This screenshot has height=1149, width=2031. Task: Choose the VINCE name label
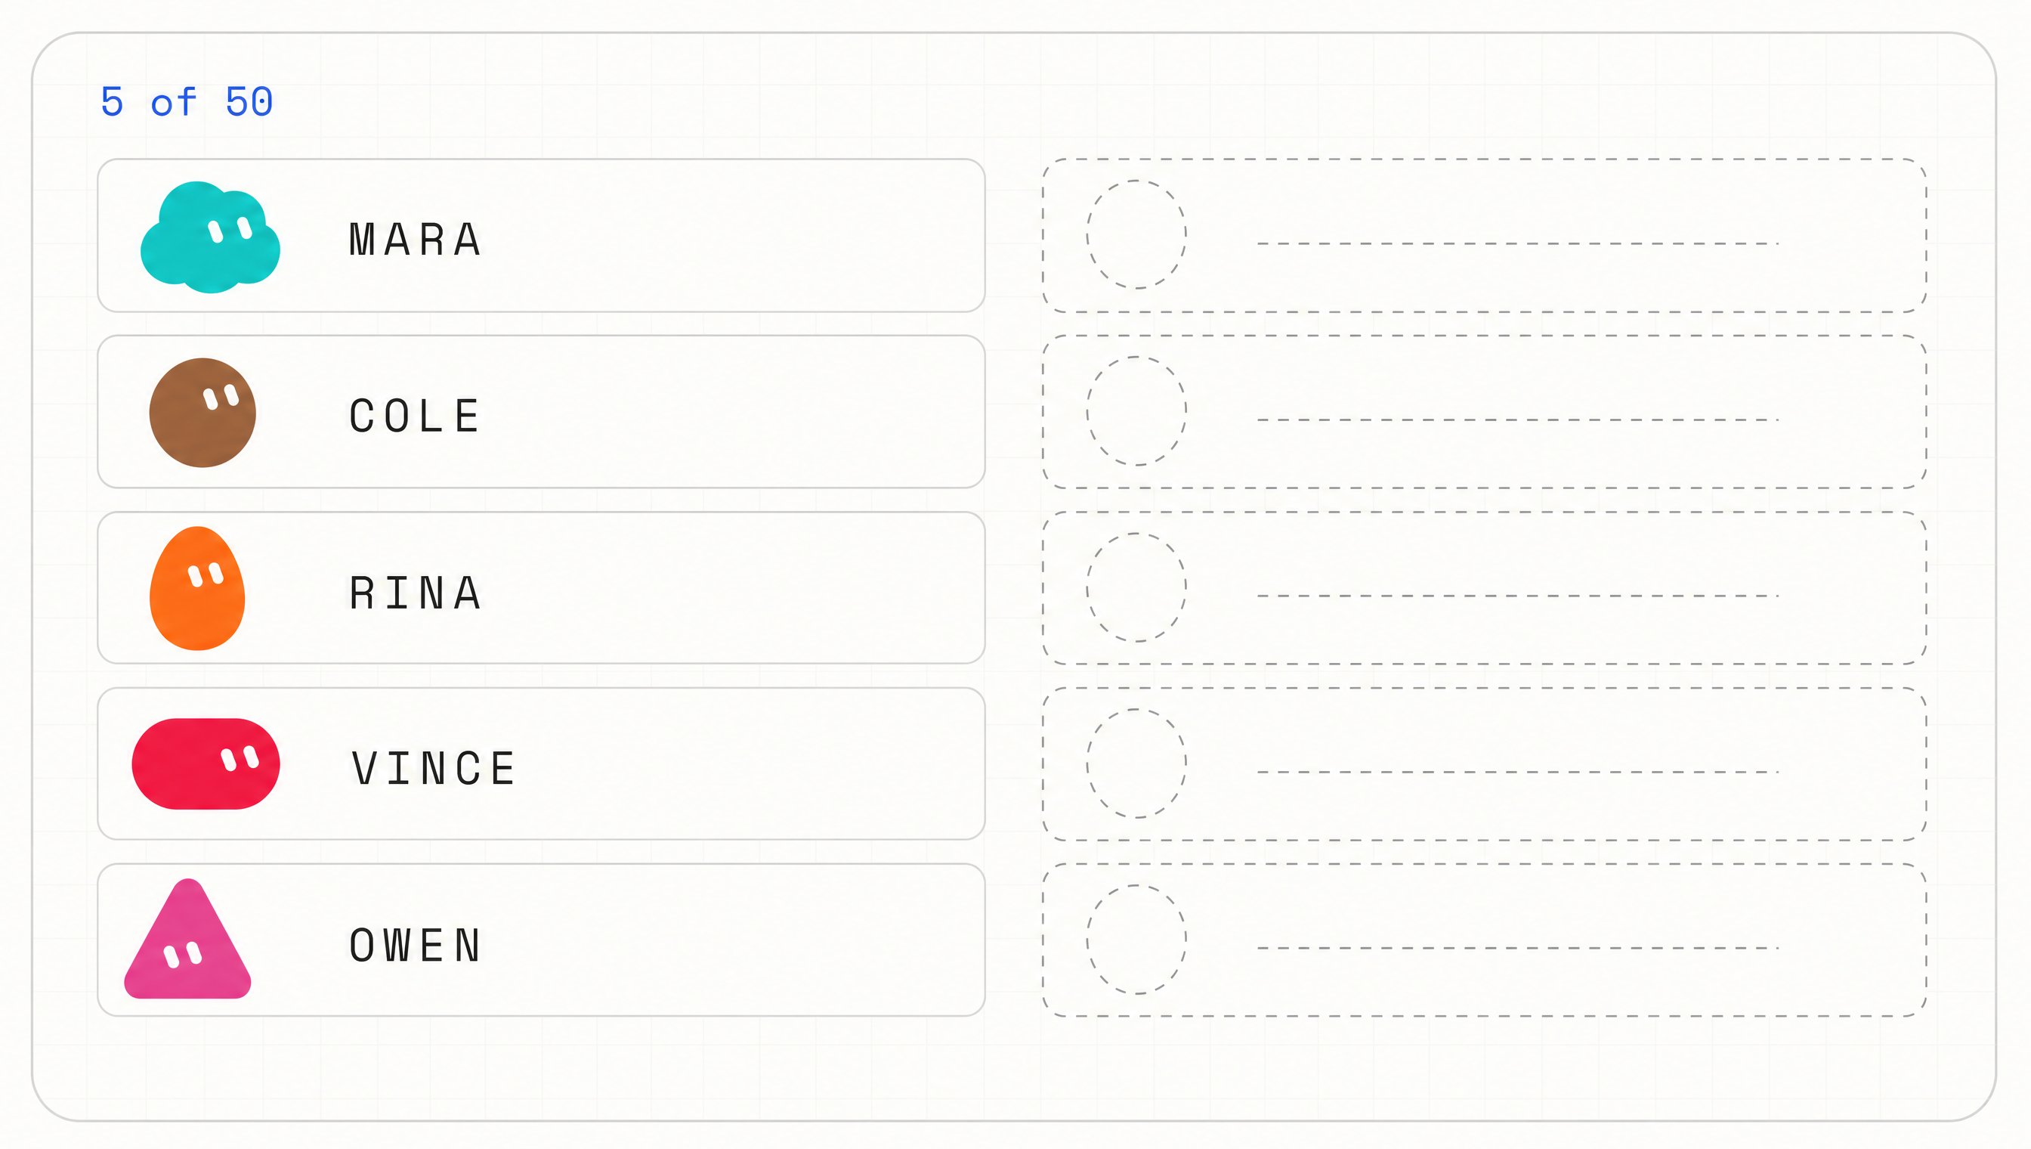pos(433,770)
